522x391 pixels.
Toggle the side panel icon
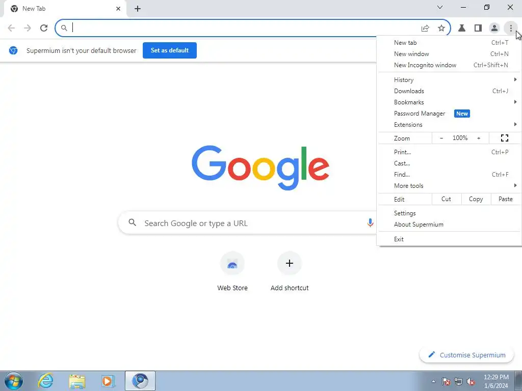478,28
